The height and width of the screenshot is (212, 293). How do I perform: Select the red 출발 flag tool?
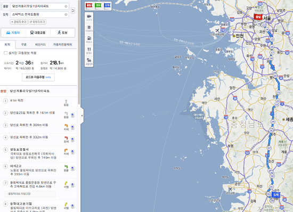pyautogui.click(x=89, y=6)
